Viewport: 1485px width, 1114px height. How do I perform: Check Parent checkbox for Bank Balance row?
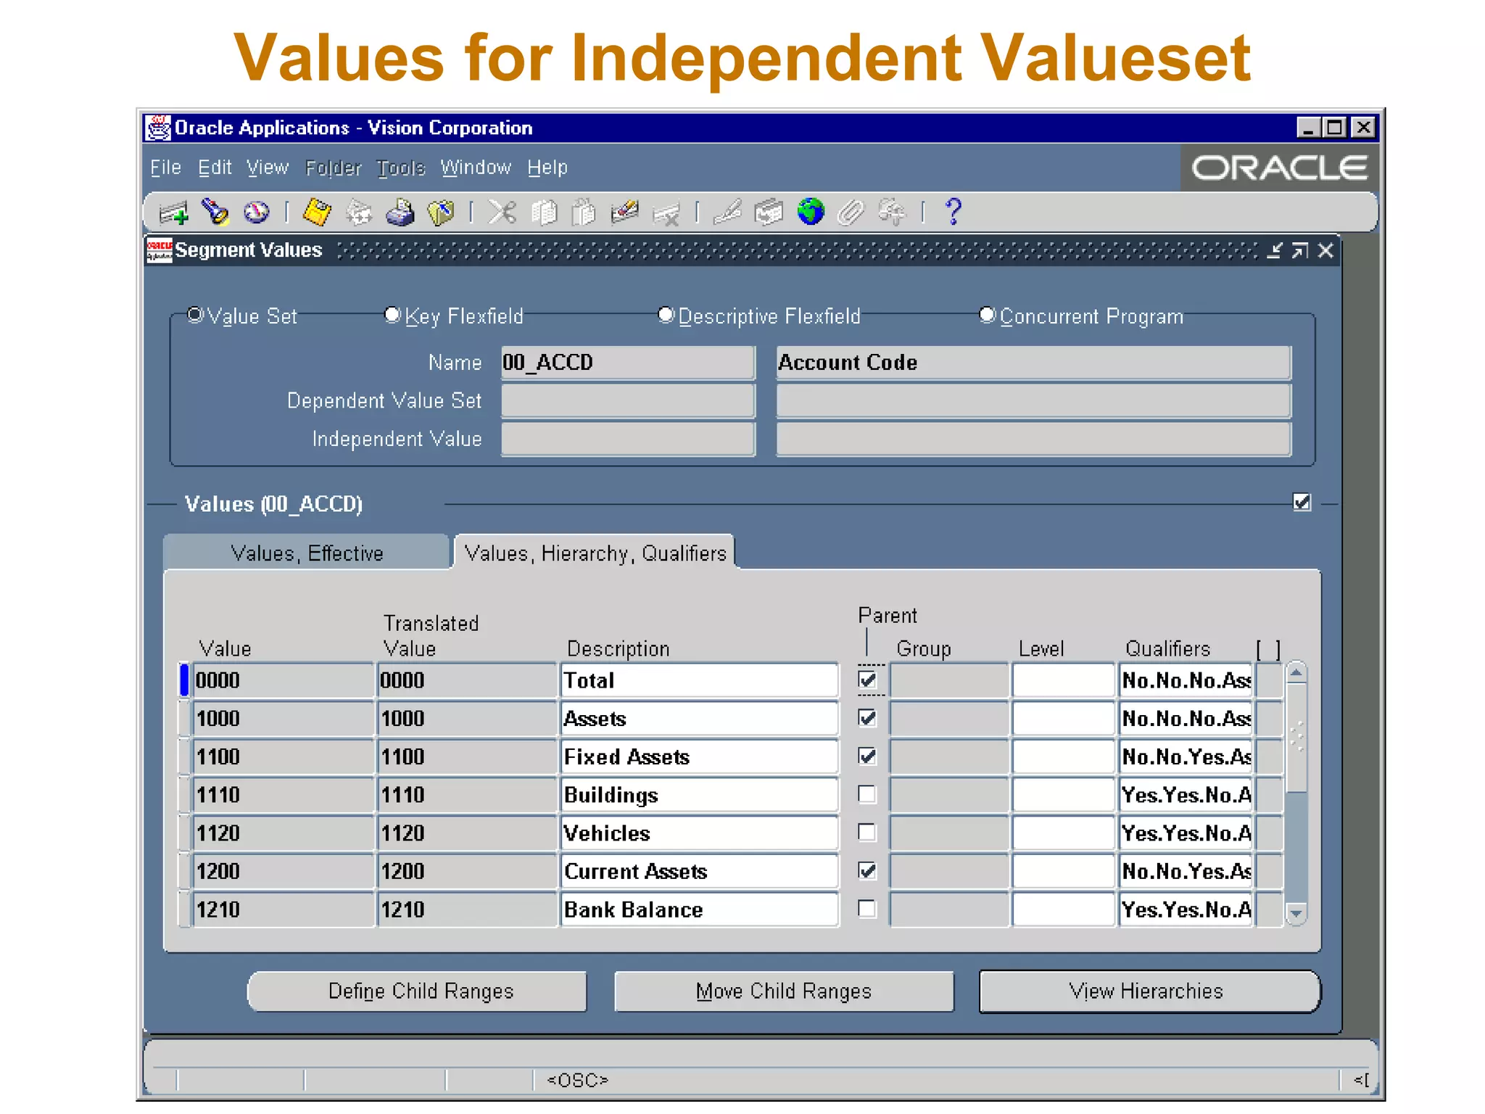[x=867, y=908]
